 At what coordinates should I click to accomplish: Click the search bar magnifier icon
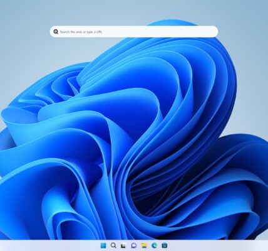(56, 31)
